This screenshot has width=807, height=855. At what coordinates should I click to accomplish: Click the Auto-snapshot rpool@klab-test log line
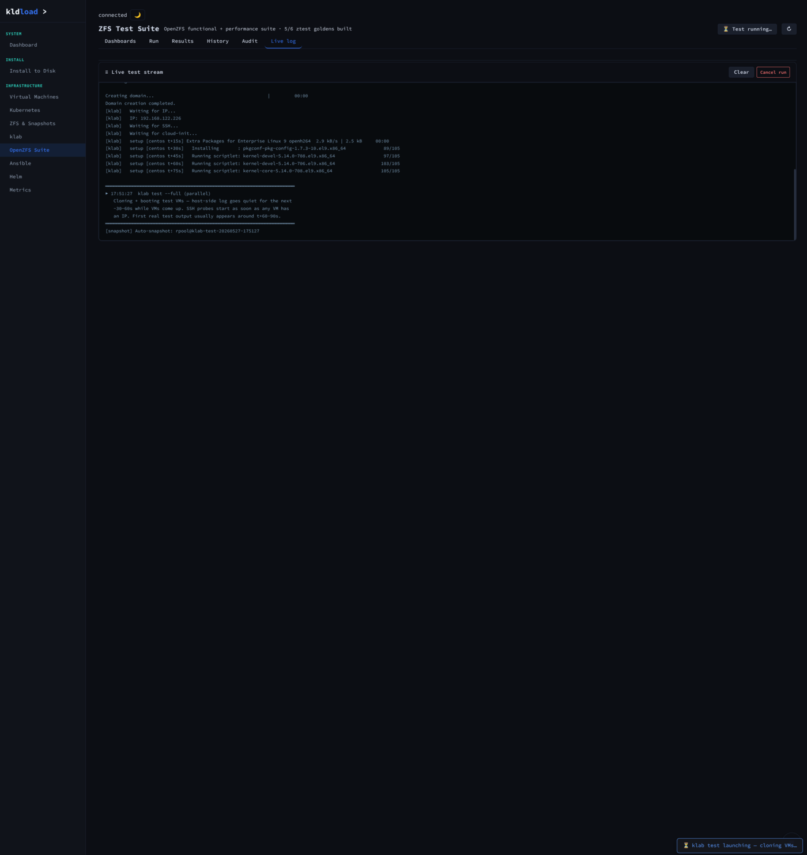tap(182, 231)
